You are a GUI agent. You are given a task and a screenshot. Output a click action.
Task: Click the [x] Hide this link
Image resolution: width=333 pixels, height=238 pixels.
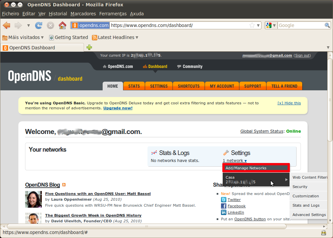[x=289, y=103]
